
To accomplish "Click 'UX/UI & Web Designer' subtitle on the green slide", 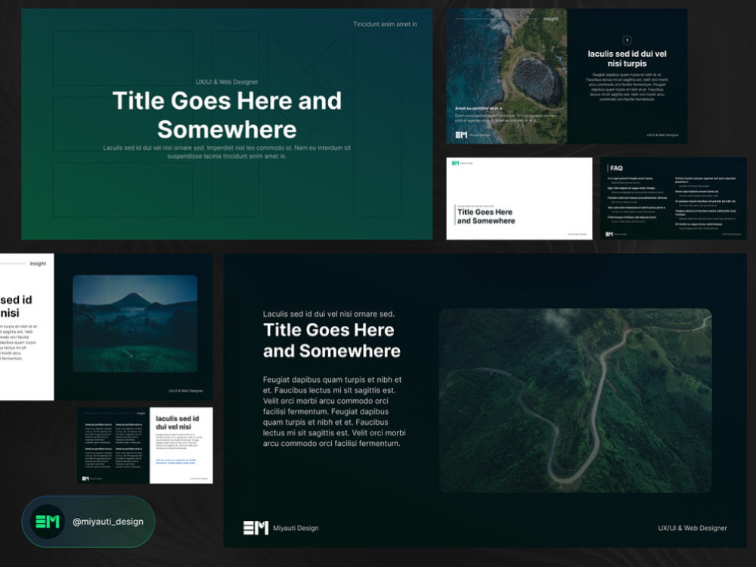I will tap(227, 82).
